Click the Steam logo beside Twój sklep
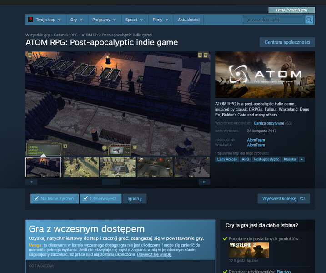This screenshot has height=273, width=326. point(30,20)
